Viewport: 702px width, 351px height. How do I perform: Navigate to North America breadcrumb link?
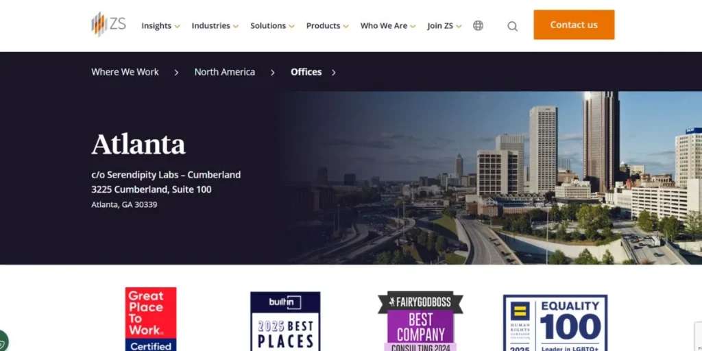pos(224,72)
